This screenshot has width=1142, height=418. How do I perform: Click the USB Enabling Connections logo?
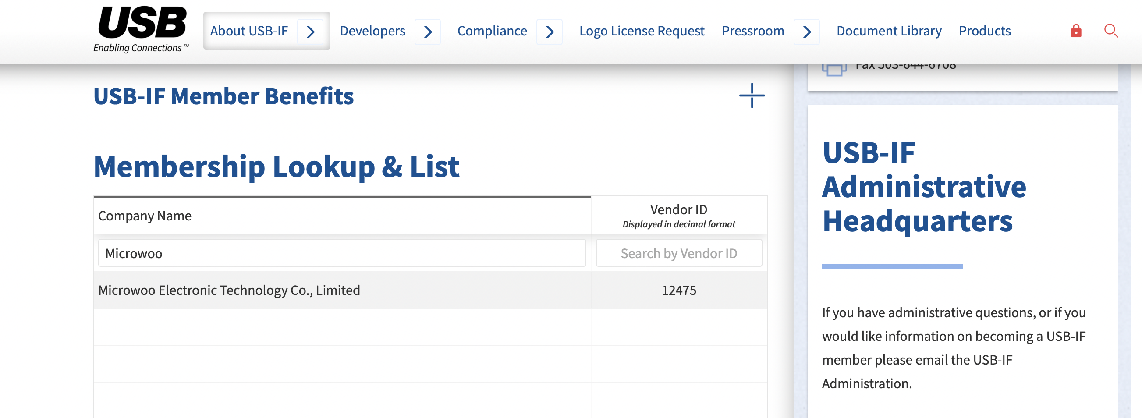[x=142, y=29]
